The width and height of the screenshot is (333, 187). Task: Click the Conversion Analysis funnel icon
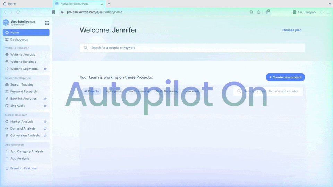7,136
